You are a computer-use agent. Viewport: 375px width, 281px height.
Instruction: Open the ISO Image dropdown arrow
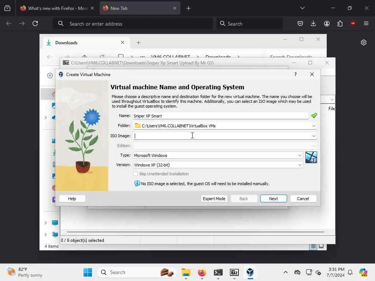[x=313, y=136]
